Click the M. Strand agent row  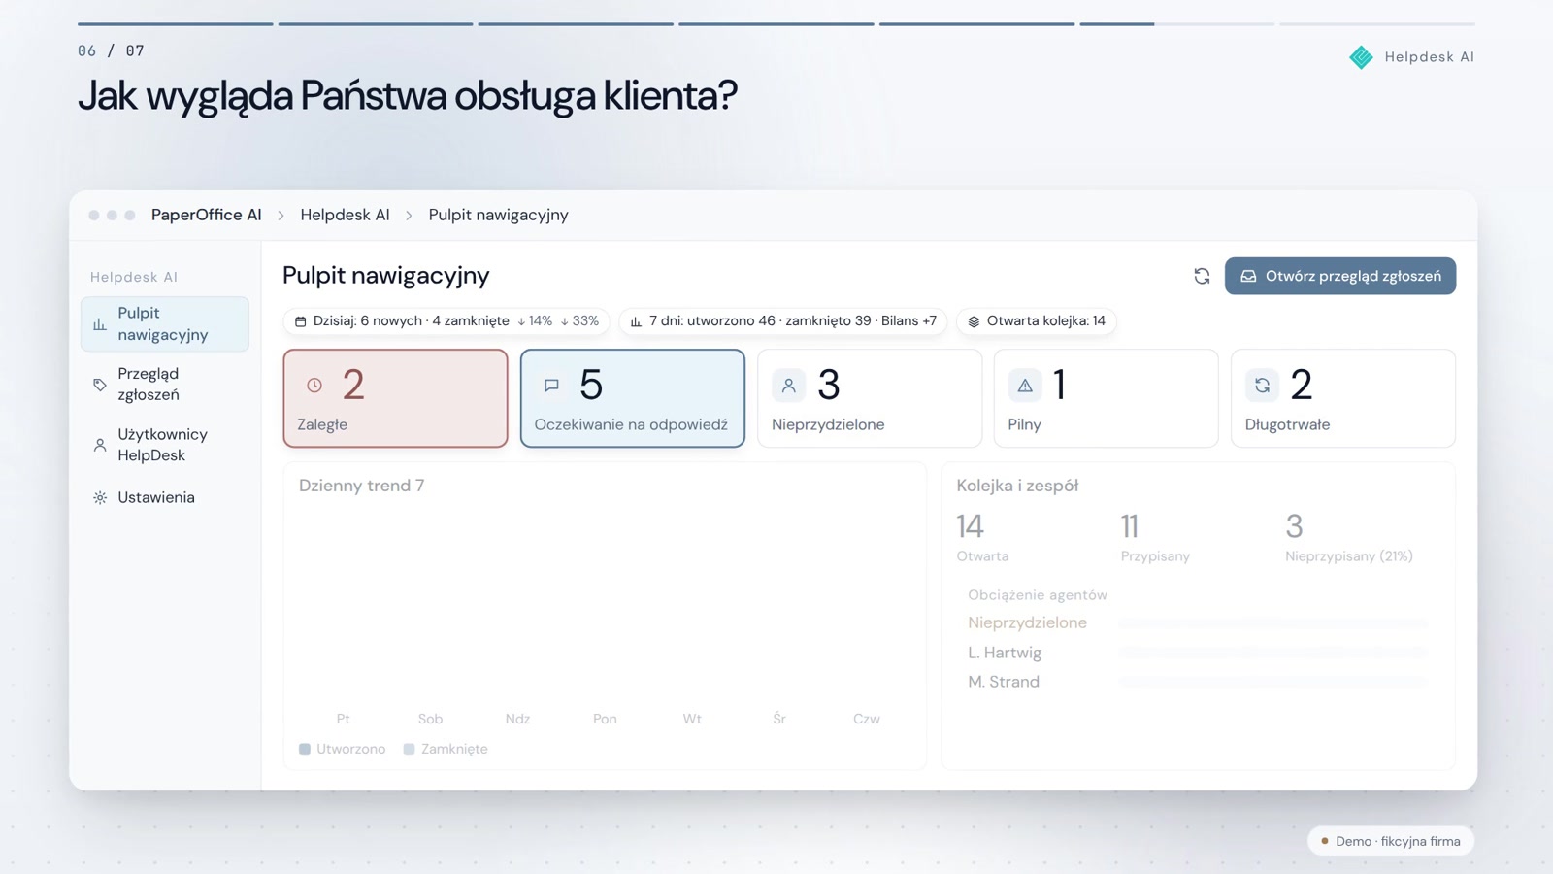coord(1197,682)
